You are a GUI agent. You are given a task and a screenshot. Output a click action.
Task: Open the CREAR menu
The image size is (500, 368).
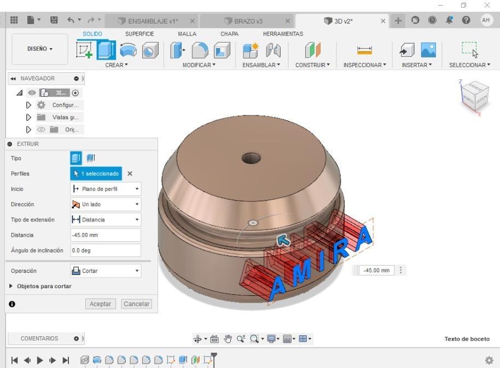[x=117, y=65]
